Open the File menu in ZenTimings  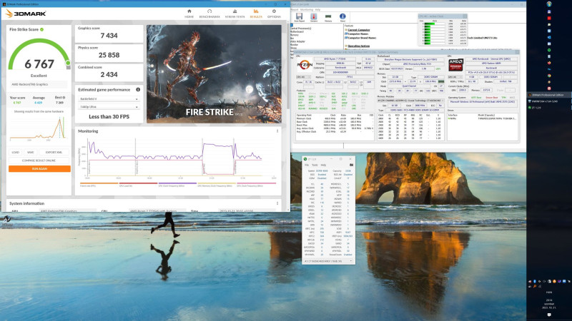307,165
